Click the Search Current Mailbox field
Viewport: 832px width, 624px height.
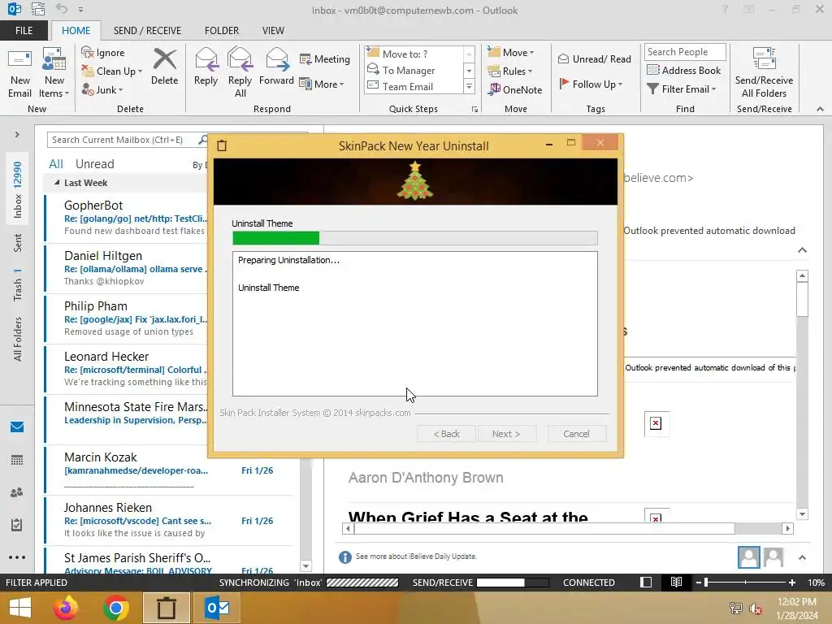point(123,140)
